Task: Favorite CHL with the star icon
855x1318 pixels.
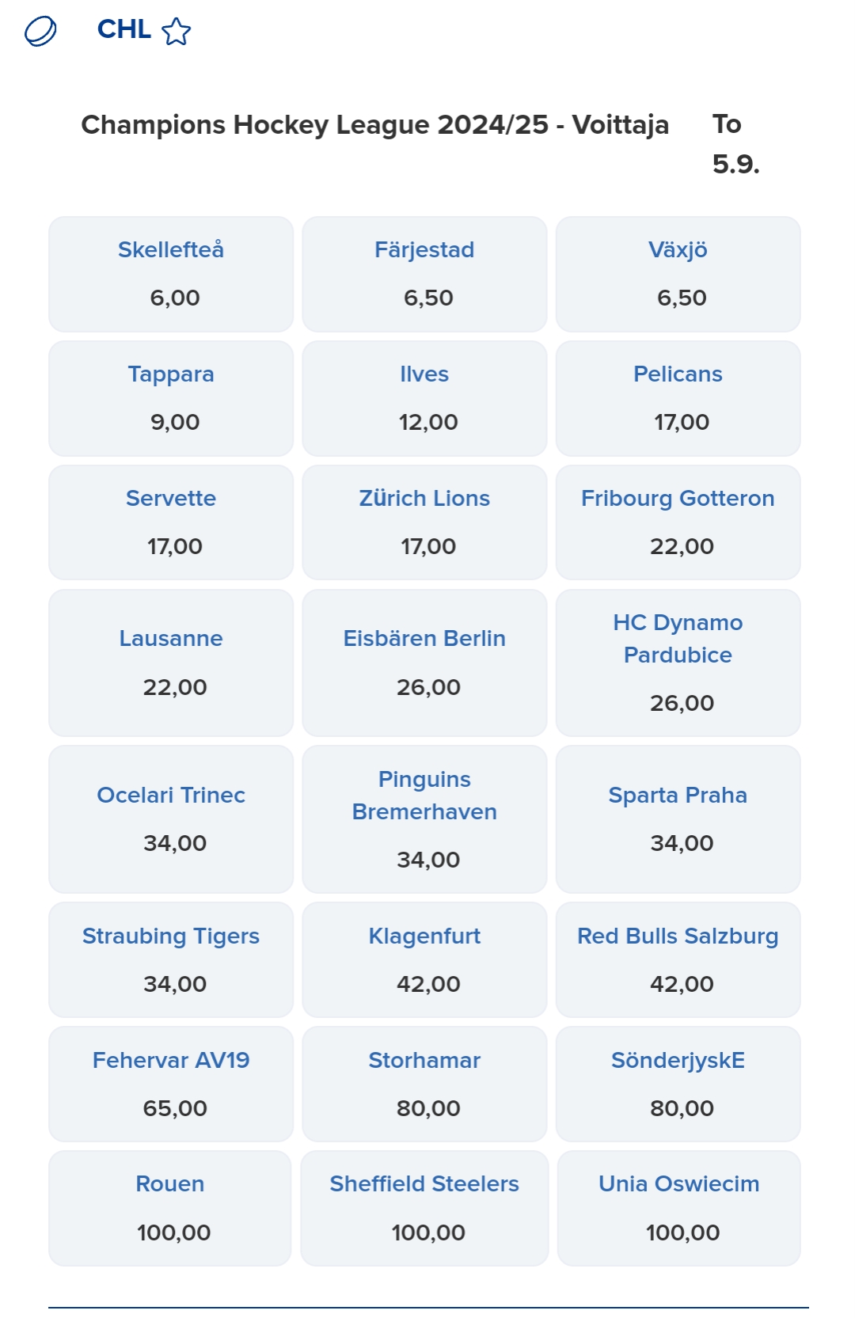Action: click(176, 32)
